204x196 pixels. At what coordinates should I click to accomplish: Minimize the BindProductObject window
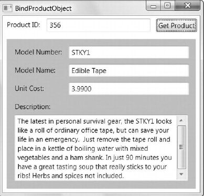click(154, 6)
